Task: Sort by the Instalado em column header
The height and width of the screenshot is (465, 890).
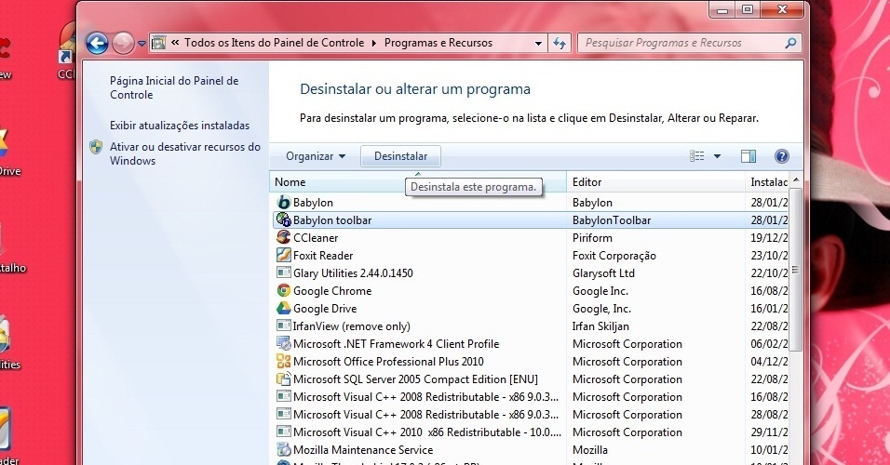Action: [767, 182]
